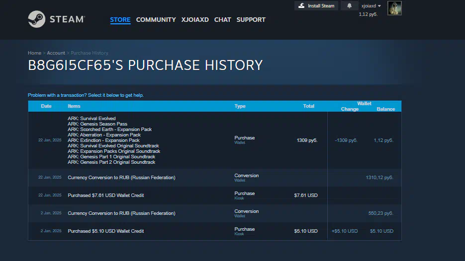Select ARK: Scorched Earth - Expansion Pack
Screen dimensions: 465x261
[110, 130]
